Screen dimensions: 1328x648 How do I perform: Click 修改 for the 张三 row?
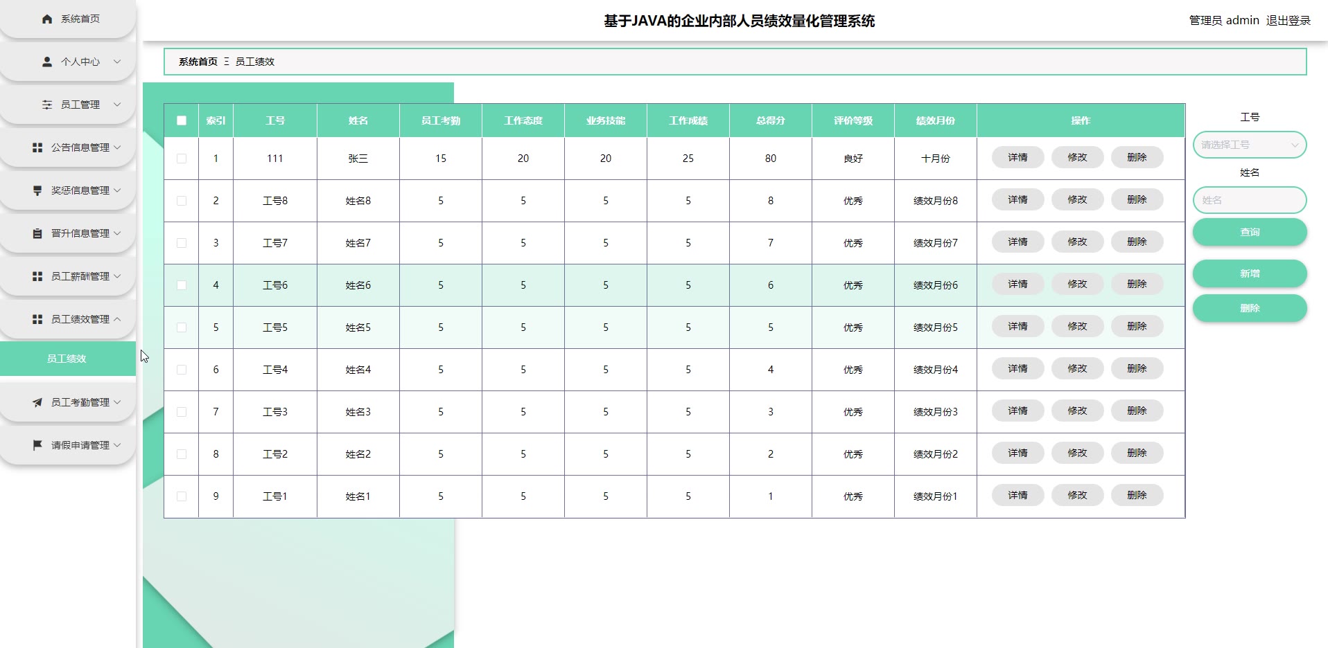1077,158
